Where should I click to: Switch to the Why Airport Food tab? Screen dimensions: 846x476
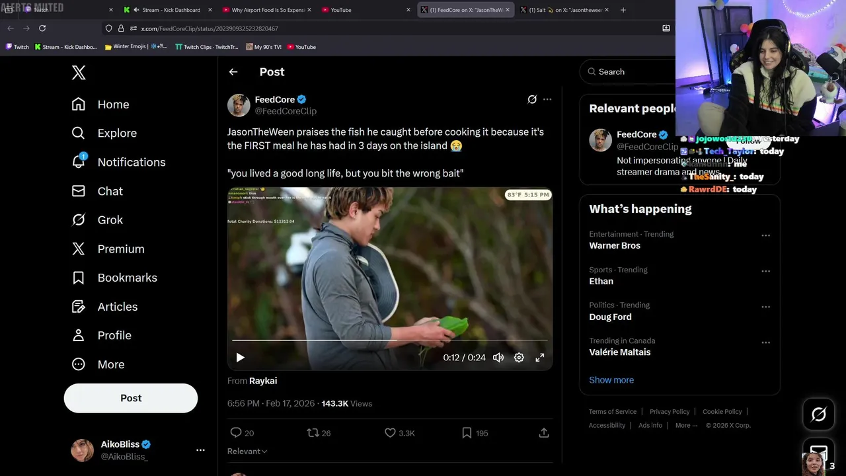tap(265, 10)
